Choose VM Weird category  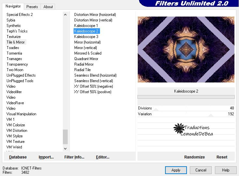pyautogui.click(x=14, y=147)
